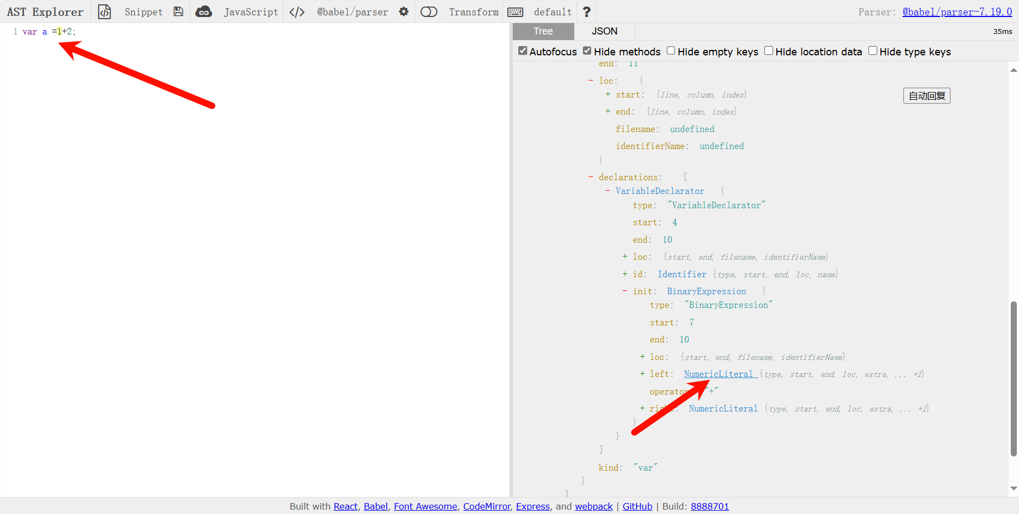Click the operator "+" value
Image resolution: width=1019 pixels, height=514 pixels.
[712, 391]
